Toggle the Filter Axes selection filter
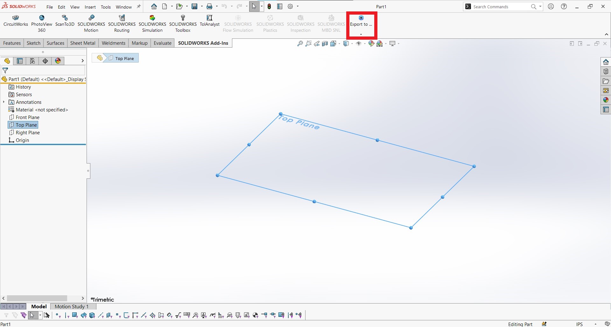 101,315
